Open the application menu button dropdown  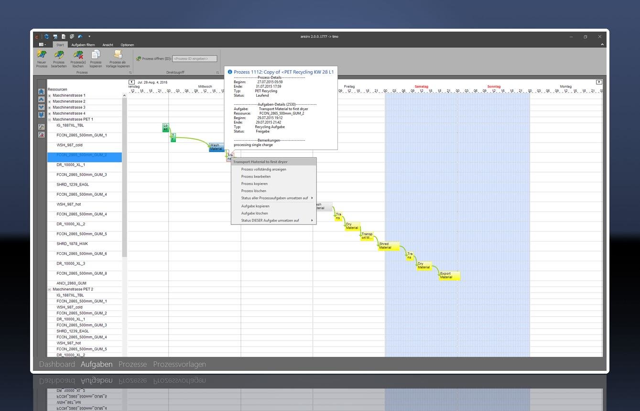(x=42, y=44)
